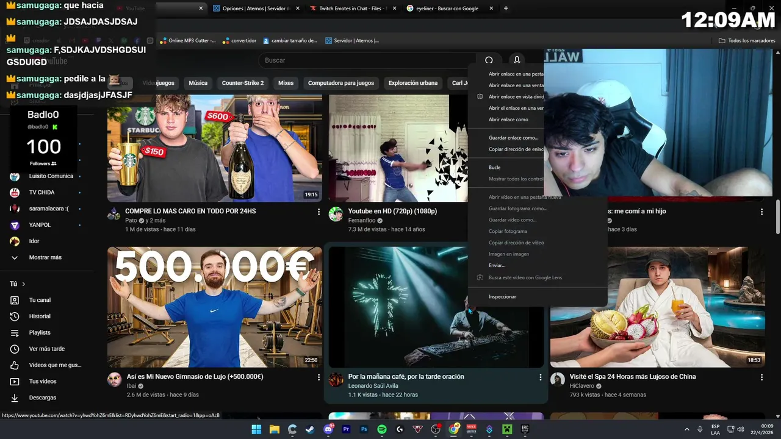Open Ibai's Gimnasio de Lujo video thumbnail
The height and width of the screenshot is (439, 781).
coord(215,307)
